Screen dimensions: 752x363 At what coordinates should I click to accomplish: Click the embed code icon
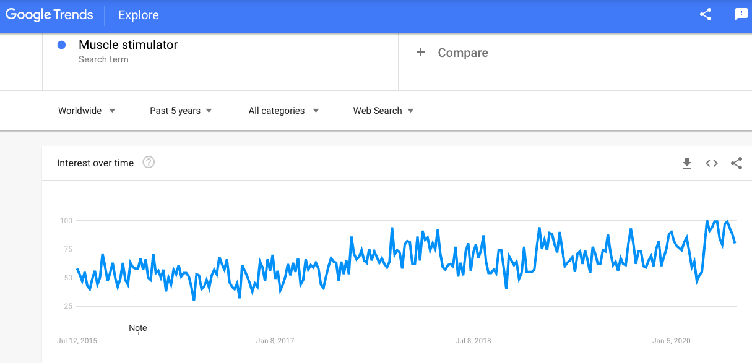tap(712, 163)
